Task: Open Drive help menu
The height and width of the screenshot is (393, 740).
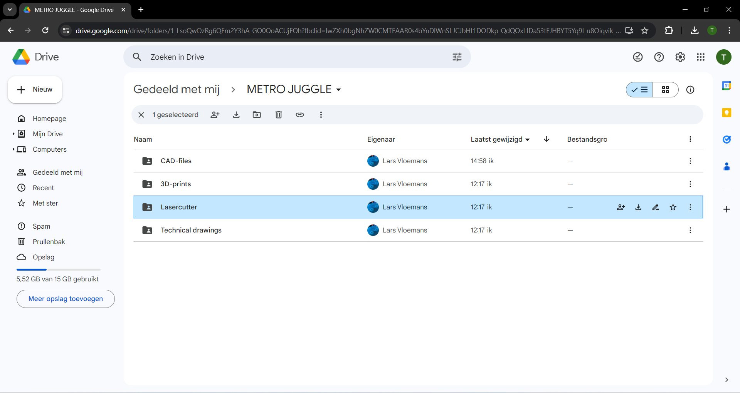Action: (659, 57)
